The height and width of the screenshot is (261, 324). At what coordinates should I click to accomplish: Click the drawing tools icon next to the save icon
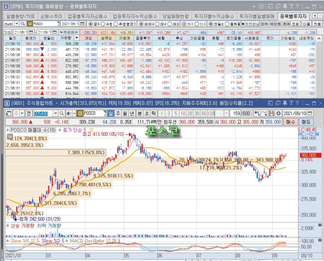click(x=264, y=113)
